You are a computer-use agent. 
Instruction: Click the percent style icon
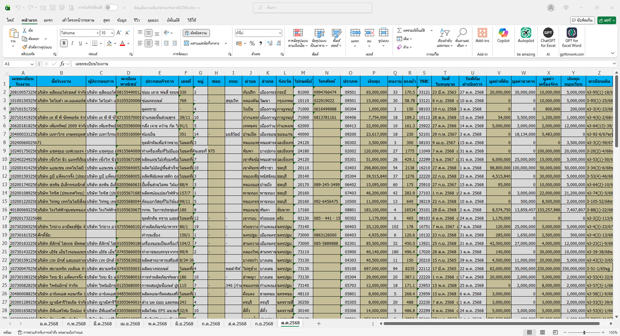coord(252,43)
